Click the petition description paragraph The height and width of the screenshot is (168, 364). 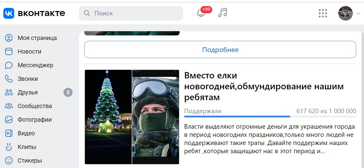(x=269, y=139)
